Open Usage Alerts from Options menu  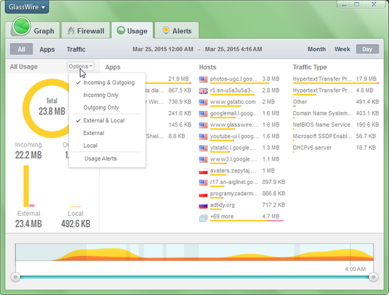point(108,158)
